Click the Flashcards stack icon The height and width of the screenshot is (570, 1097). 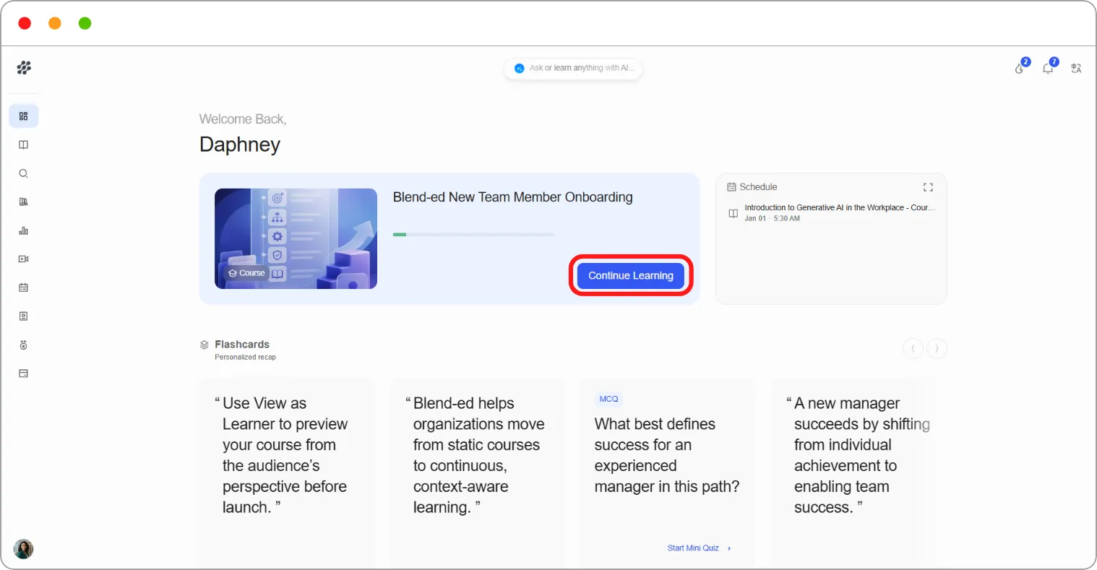[205, 345]
